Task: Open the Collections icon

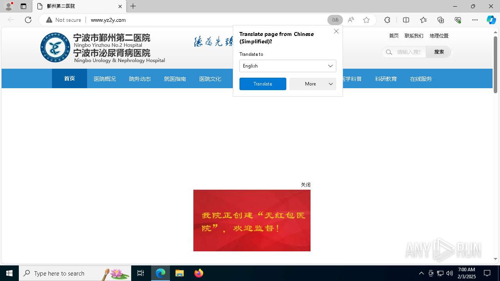Action: tap(441, 20)
